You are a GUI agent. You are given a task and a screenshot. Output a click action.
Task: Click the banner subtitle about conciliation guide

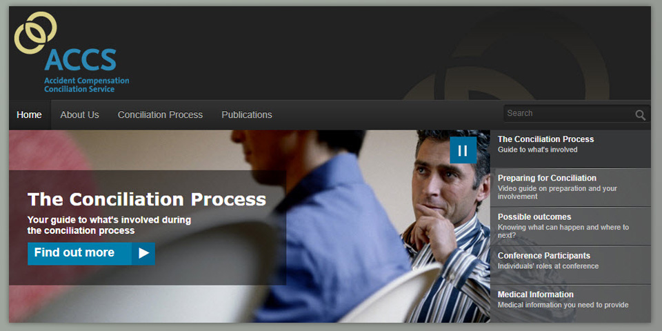point(109,225)
